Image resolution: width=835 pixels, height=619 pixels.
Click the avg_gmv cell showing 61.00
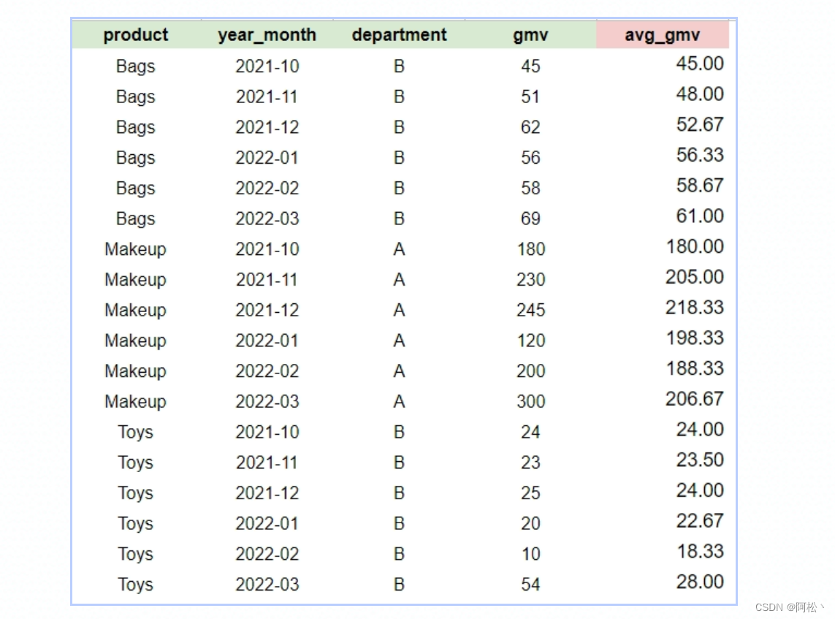tap(699, 216)
